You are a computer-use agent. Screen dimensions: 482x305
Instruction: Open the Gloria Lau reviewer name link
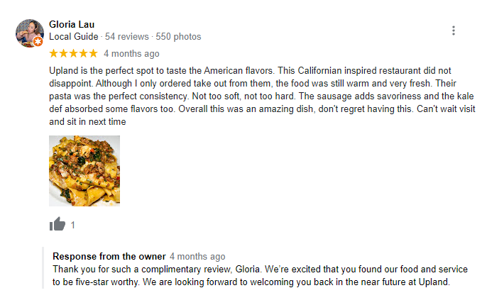point(73,24)
